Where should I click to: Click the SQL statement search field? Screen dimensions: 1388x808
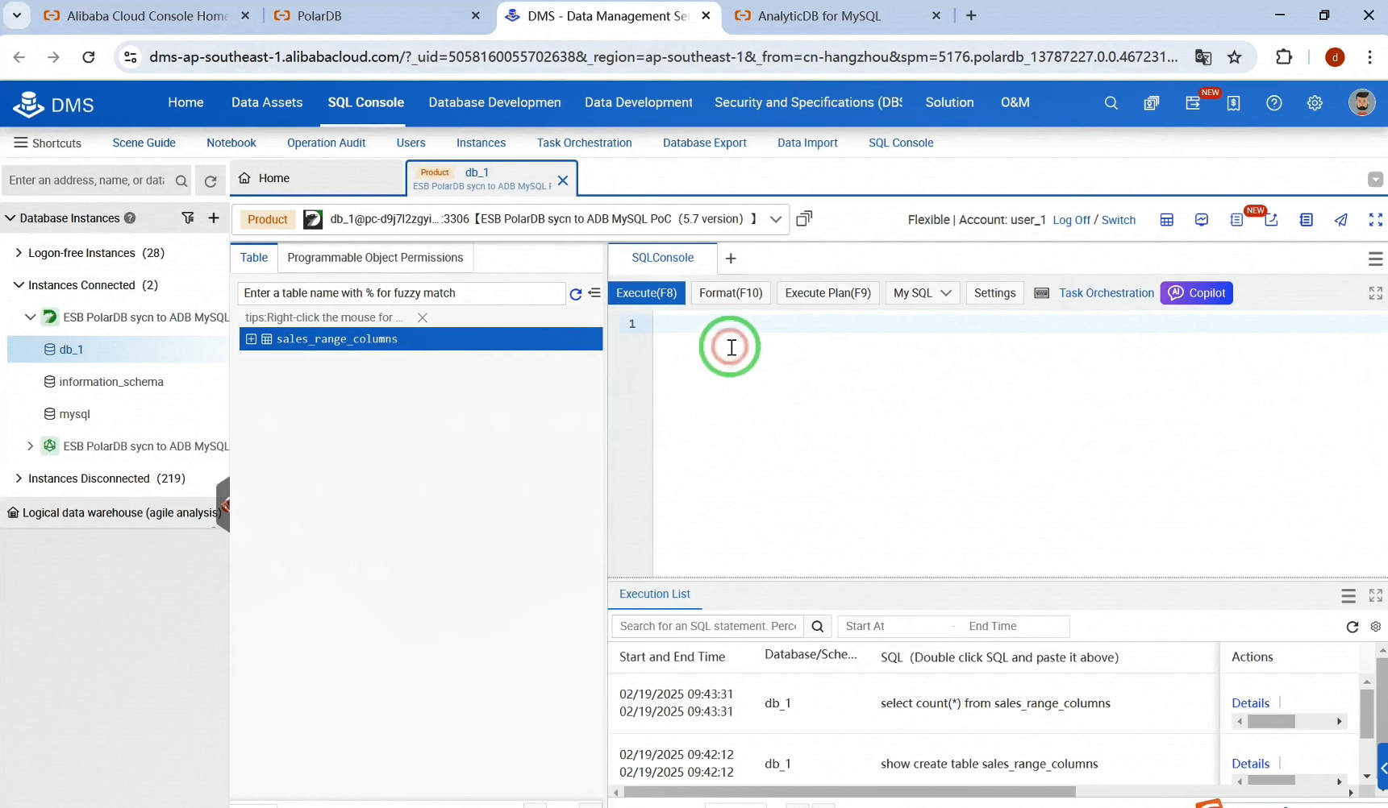[708, 627]
